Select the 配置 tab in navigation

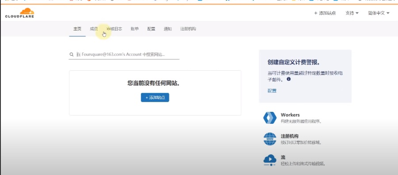tap(151, 29)
